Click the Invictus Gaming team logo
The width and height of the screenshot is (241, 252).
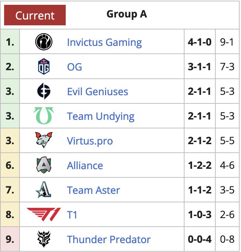point(44,42)
